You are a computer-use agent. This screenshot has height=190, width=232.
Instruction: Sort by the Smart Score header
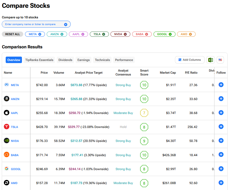(144, 72)
